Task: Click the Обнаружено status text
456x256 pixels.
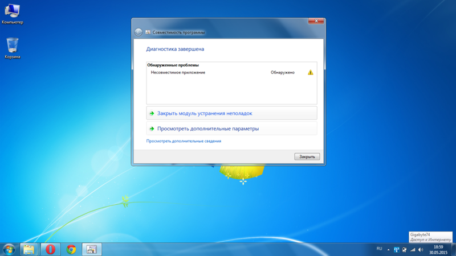Action: pos(282,73)
